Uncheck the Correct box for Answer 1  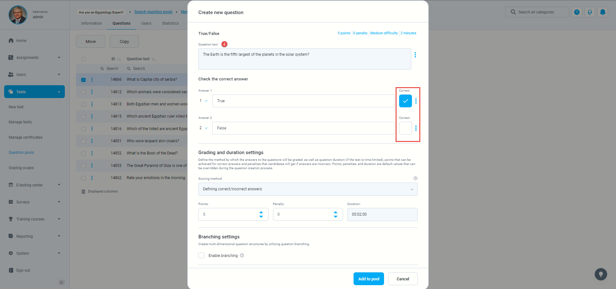click(x=405, y=101)
